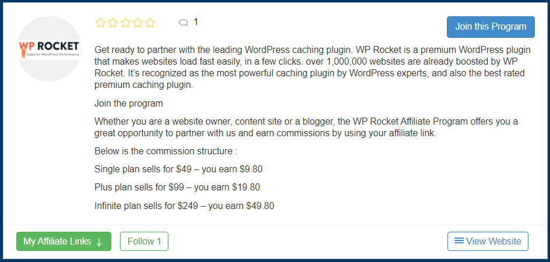
Task: Click the gray circular program avatar
Action: (49, 49)
